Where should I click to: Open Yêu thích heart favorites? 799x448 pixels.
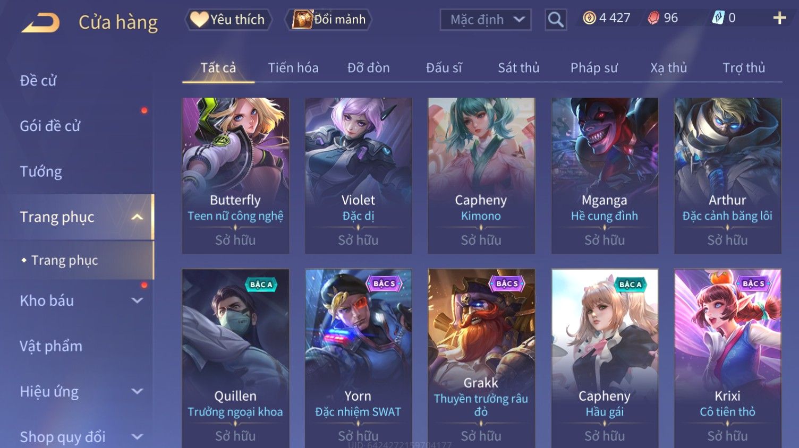pyautogui.click(x=228, y=20)
